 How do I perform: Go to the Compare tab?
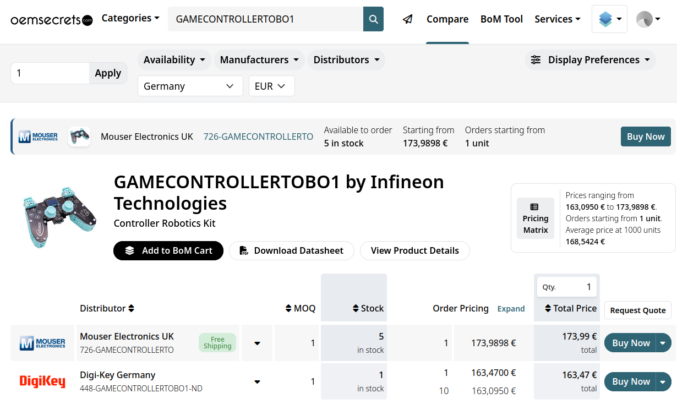[x=447, y=19]
